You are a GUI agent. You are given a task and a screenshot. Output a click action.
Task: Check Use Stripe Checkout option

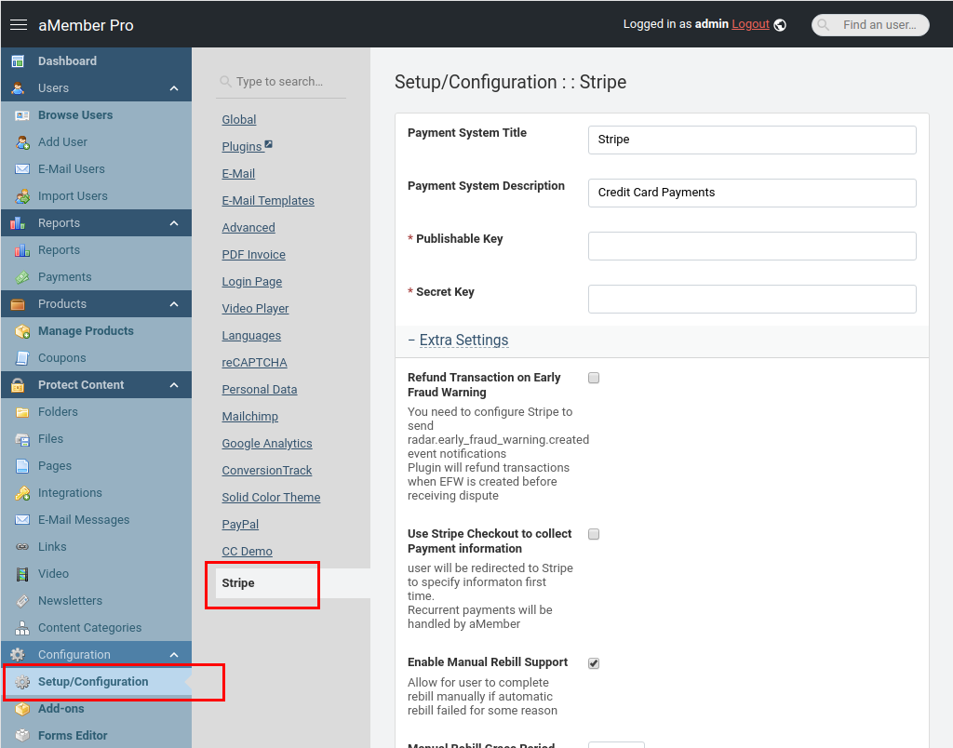594,534
